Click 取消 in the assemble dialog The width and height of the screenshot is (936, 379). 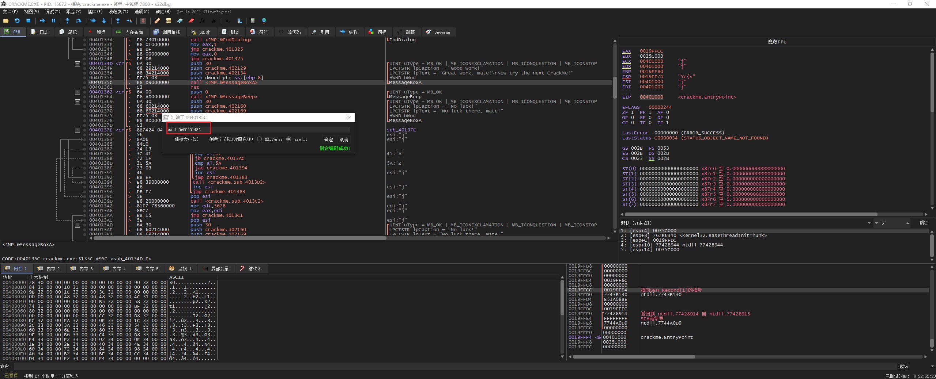344,139
